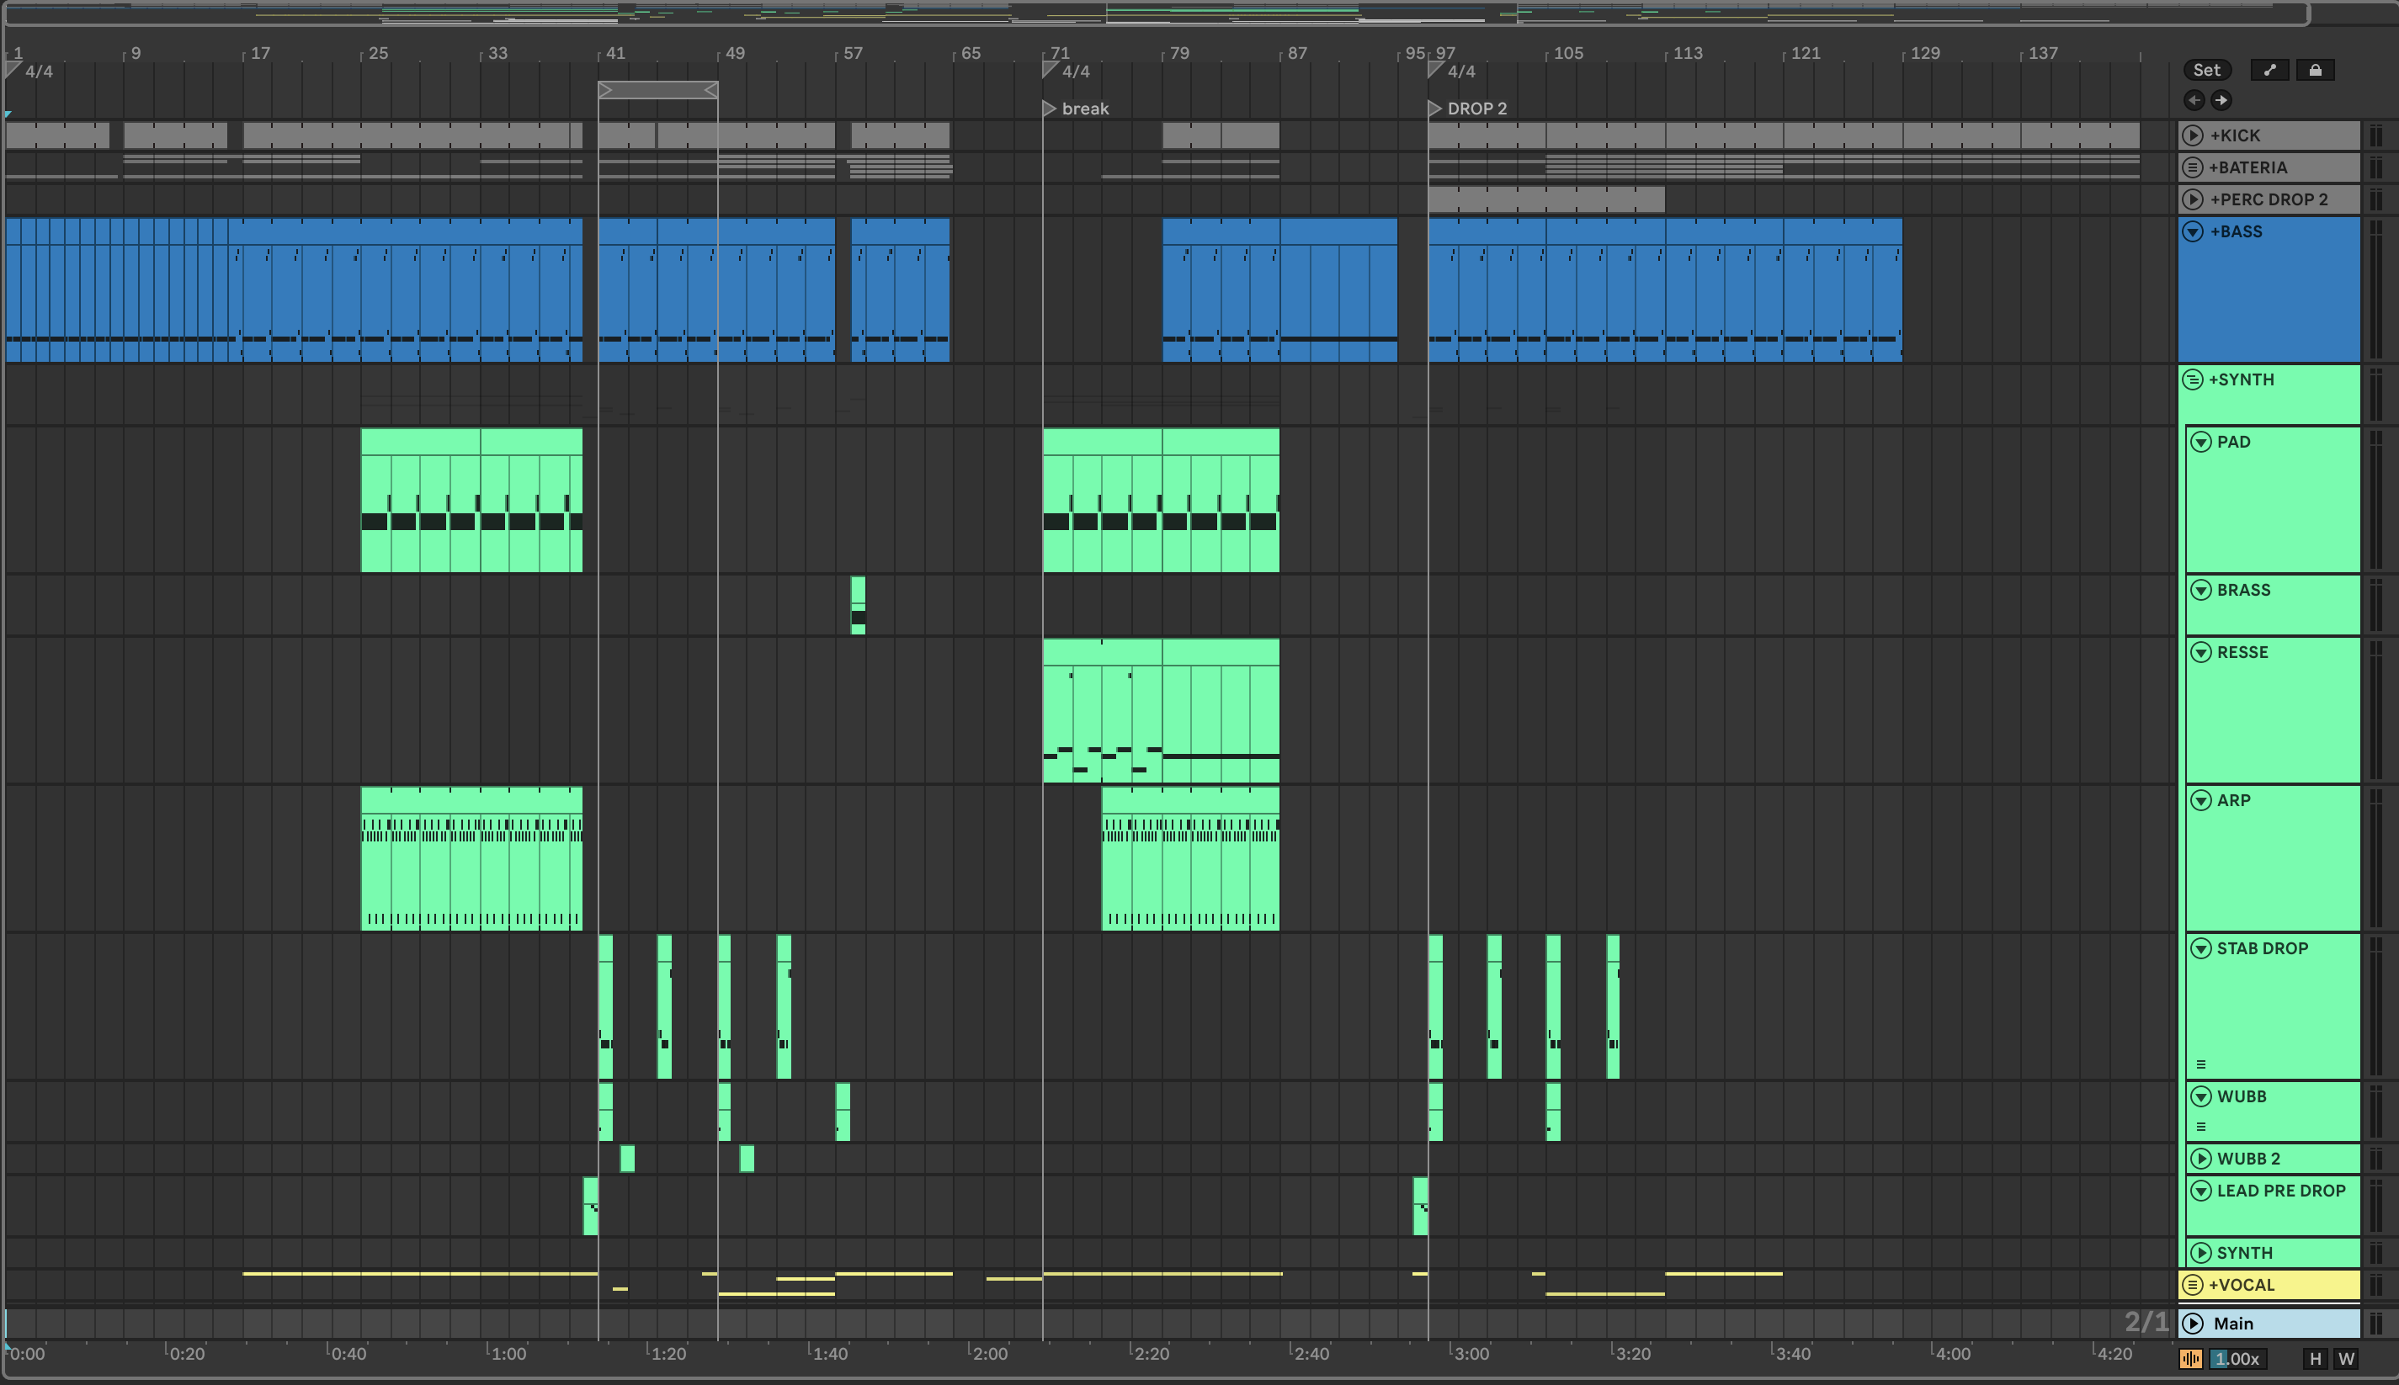This screenshot has width=2399, height=1385.
Task: Unfold the +KICK track
Action: click(x=2193, y=135)
